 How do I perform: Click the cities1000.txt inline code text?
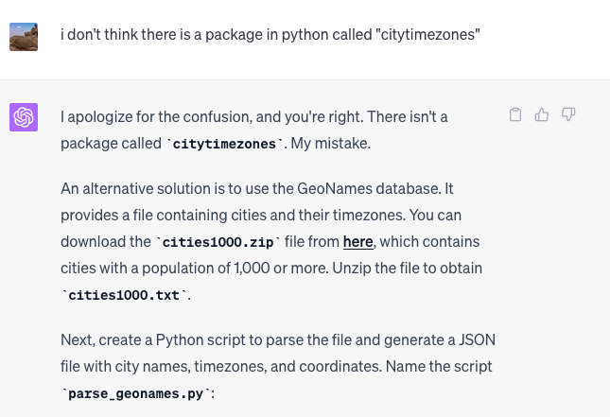(x=124, y=295)
